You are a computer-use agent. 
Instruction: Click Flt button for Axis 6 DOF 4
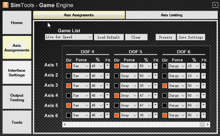[x=107, y=115]
